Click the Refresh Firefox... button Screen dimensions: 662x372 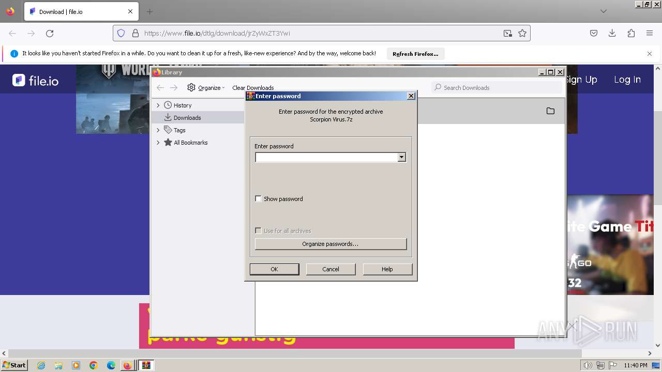pos(415,54)
